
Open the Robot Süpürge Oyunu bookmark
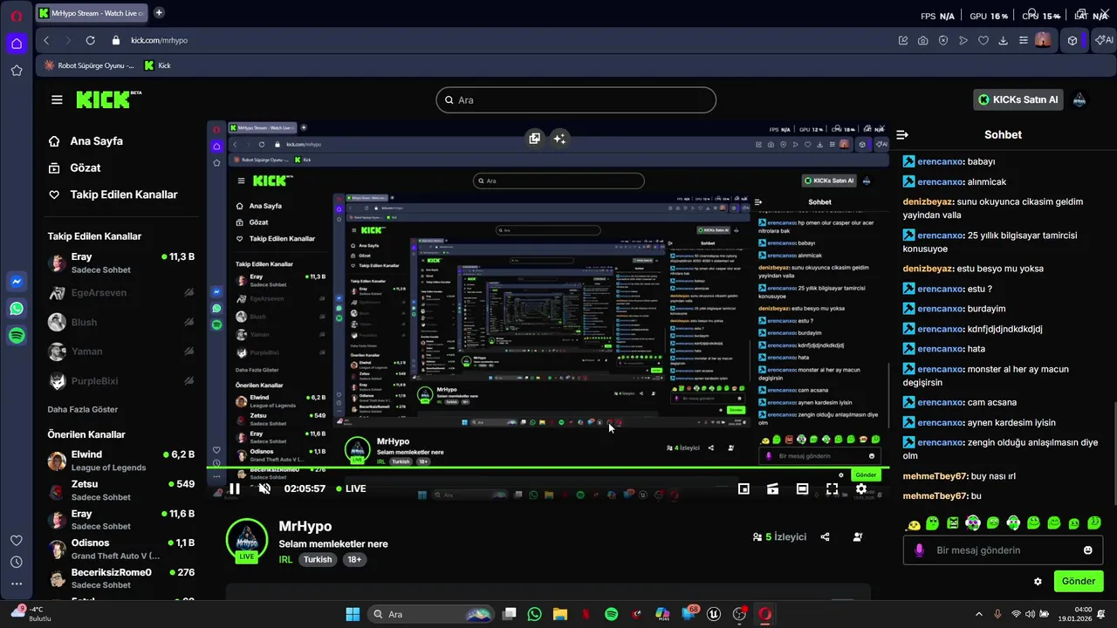coord(88,65)
